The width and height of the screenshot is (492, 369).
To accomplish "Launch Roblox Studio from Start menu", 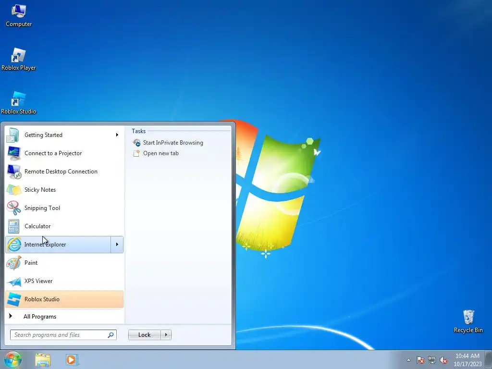I will tap(64, 299).
